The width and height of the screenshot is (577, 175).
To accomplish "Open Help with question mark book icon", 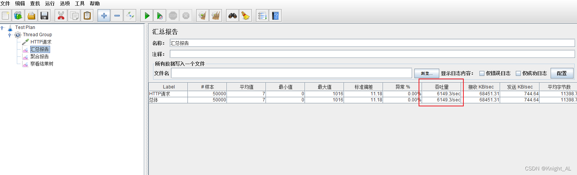I will coord(275,16).
